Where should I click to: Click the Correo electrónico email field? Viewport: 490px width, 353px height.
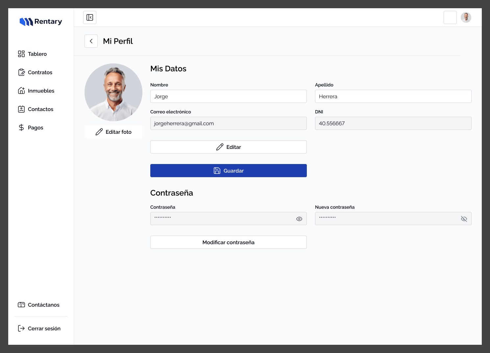tap(229, 123)
